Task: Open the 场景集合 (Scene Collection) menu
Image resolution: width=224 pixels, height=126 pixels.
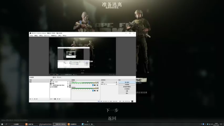Action: pyautogui.click(x=54, y=36)
